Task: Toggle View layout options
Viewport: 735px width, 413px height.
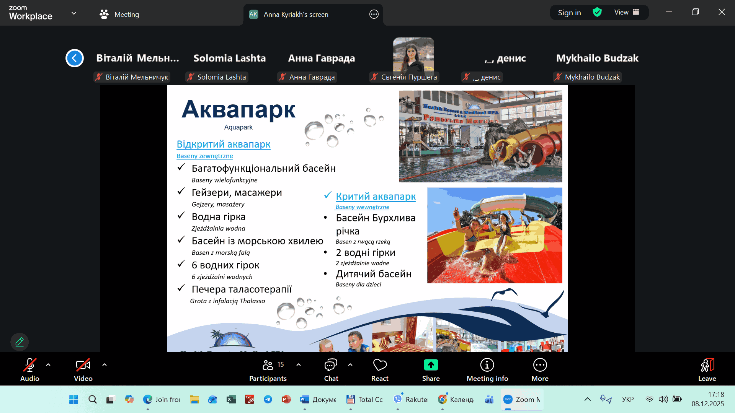Action: (x=627, y=12)
